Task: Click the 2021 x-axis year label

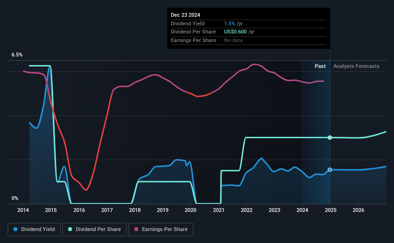Action: 219,210
